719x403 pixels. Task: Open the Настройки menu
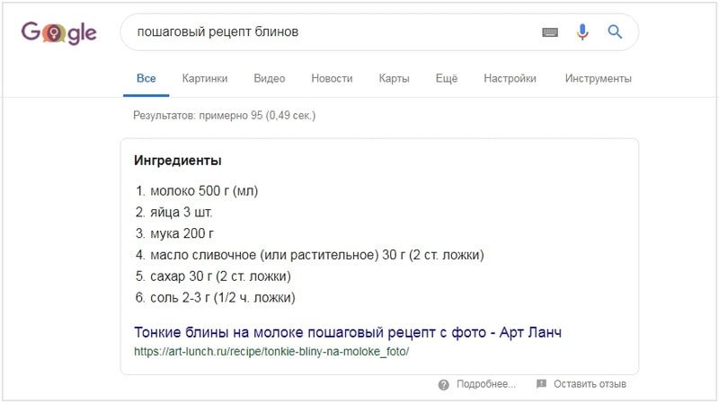click(510, 78)
